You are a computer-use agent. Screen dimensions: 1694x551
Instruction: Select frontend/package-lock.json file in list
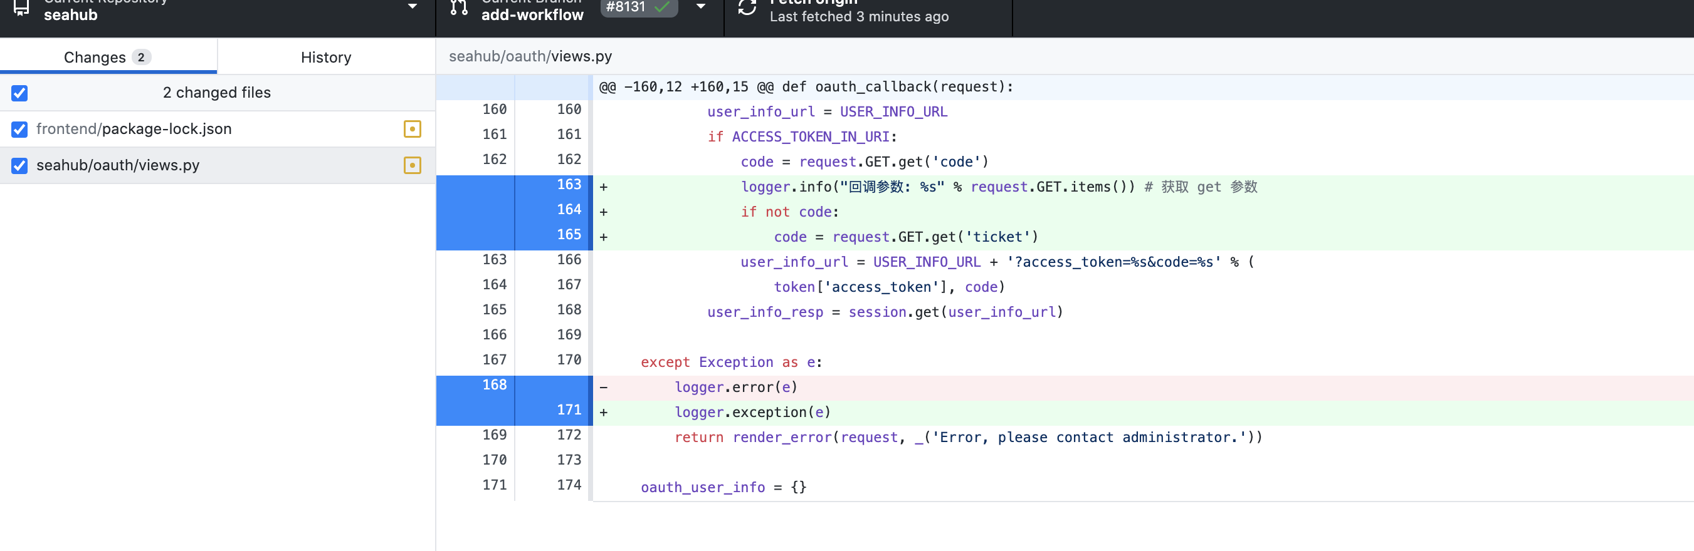(134, 130)
